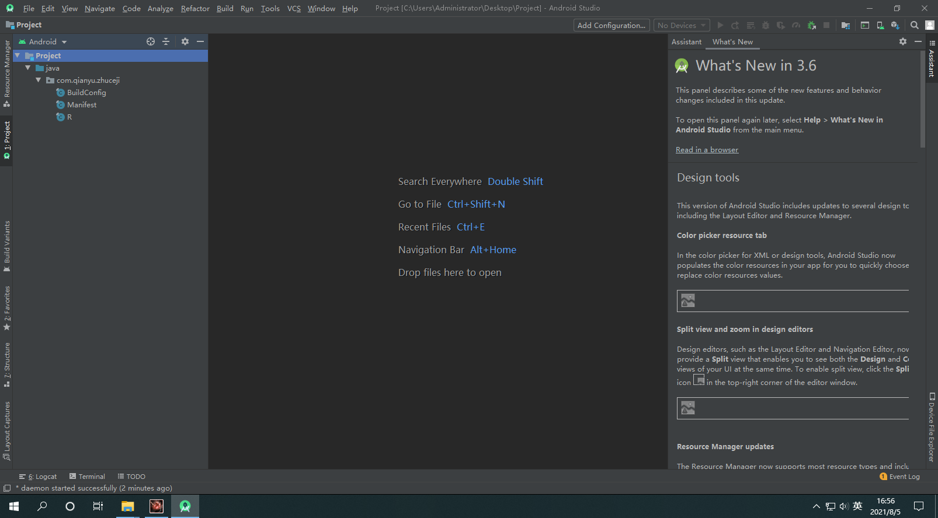Viewport: 938px width, 518px height.
Task: Open the Terminal tool window
Action: [87, 477]
